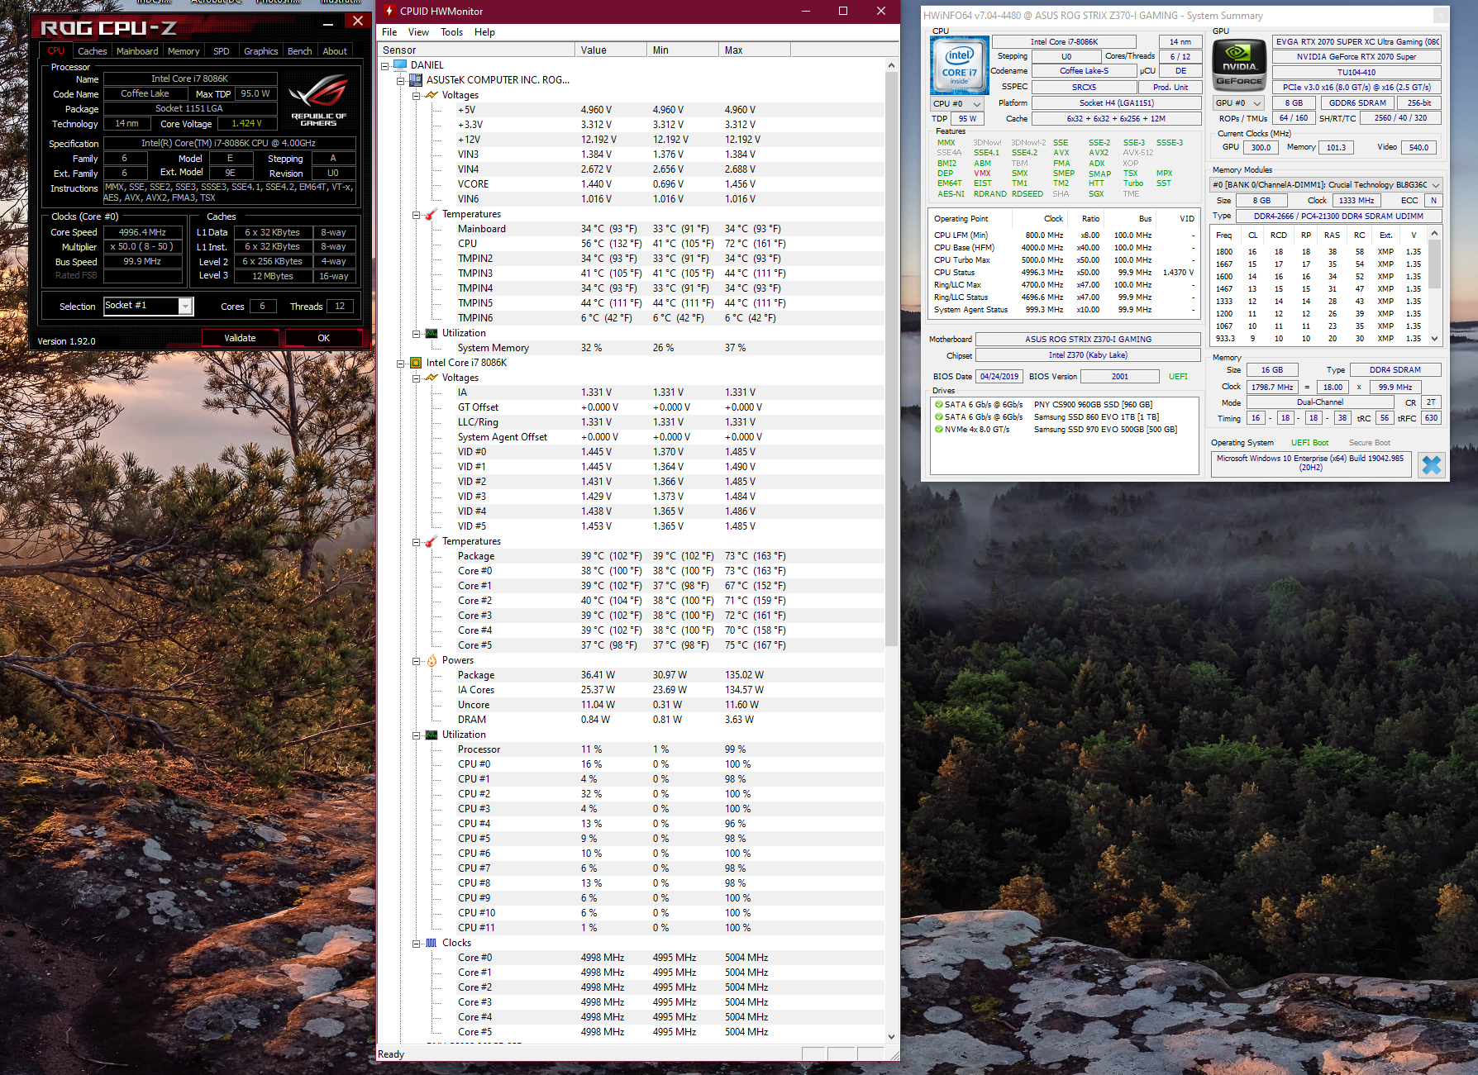This screenshot has height=1075, width=1478.
Task: Click green status icon for PNY CS900 drive
Action: point(939,405)
